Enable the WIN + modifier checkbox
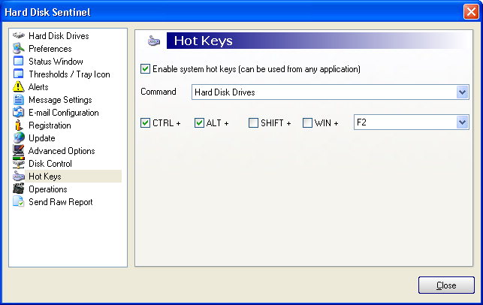This screenshot has width=483, height=305. point(307,123)
